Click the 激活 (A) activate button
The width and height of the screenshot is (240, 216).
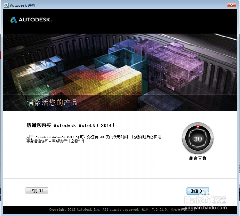(198, 191)
